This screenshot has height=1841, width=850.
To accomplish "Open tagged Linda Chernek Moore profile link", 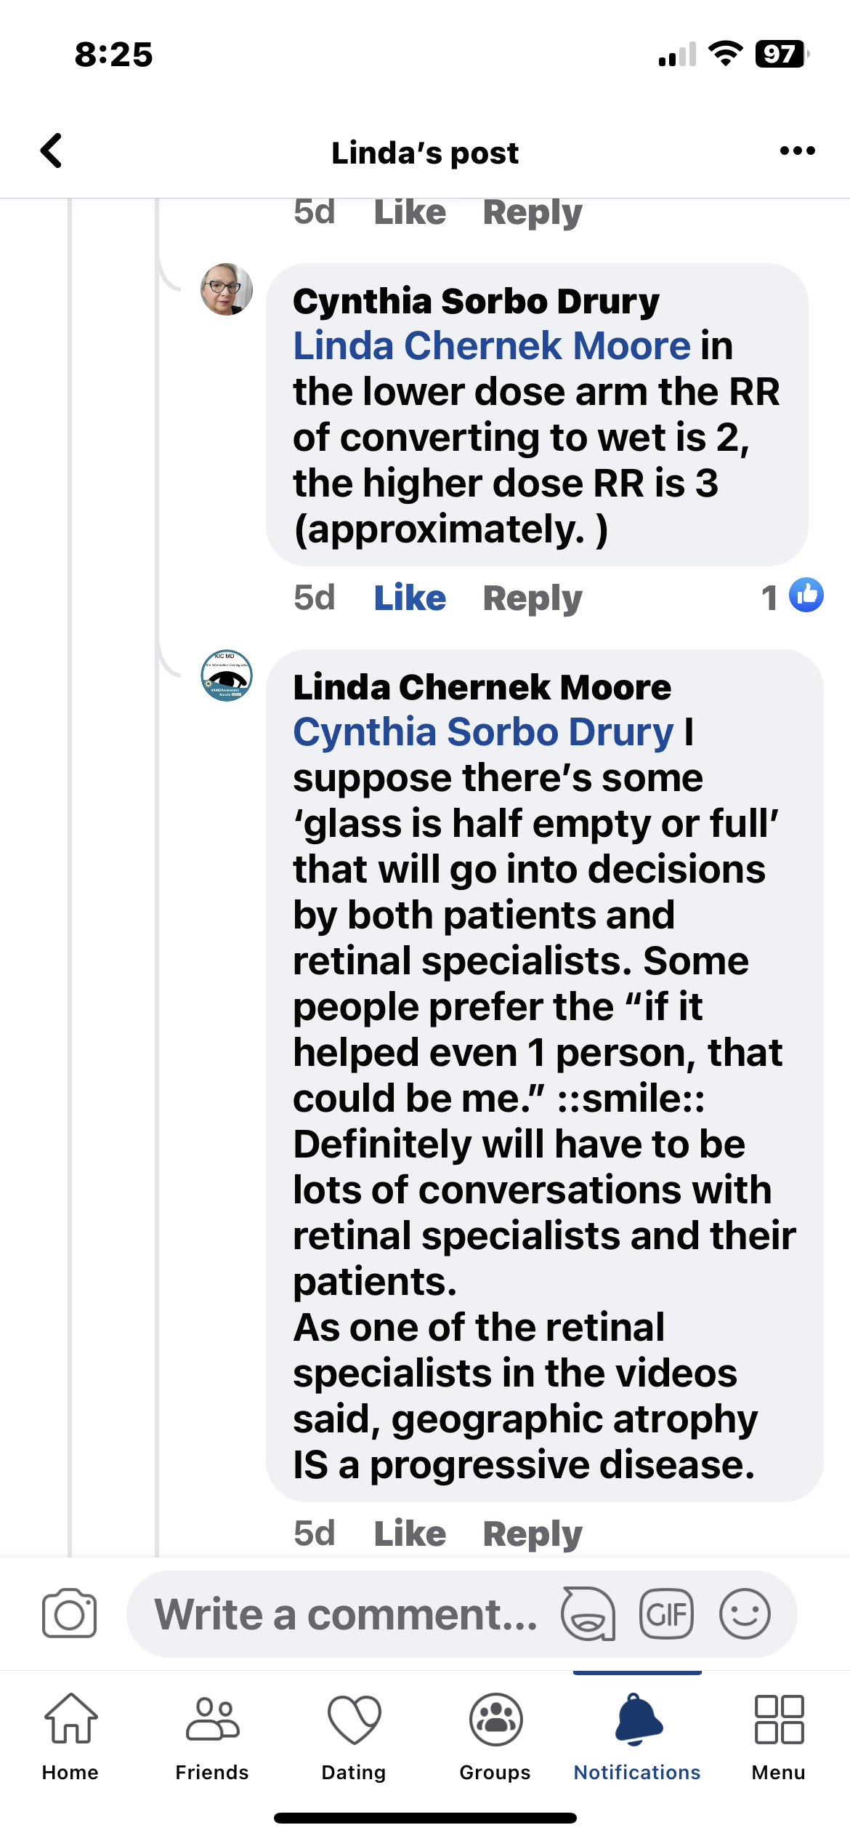I will click(492, 346).
